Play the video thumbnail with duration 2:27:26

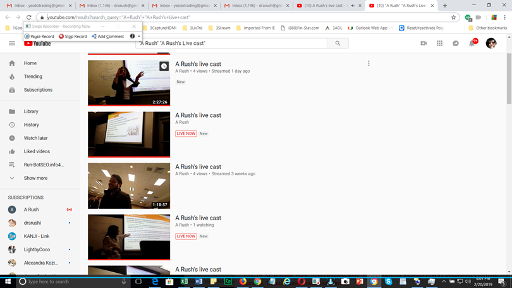[x=129, y=83]
